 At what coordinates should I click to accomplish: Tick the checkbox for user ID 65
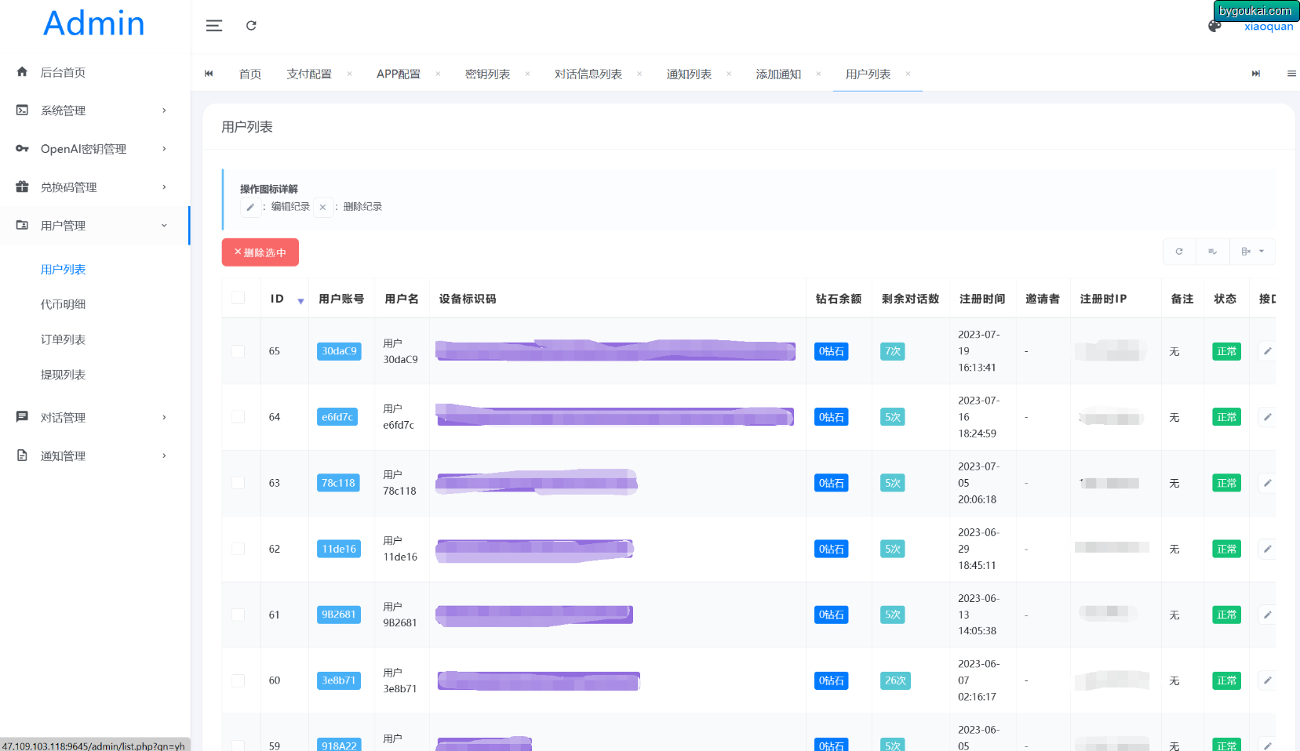(238, 351)
